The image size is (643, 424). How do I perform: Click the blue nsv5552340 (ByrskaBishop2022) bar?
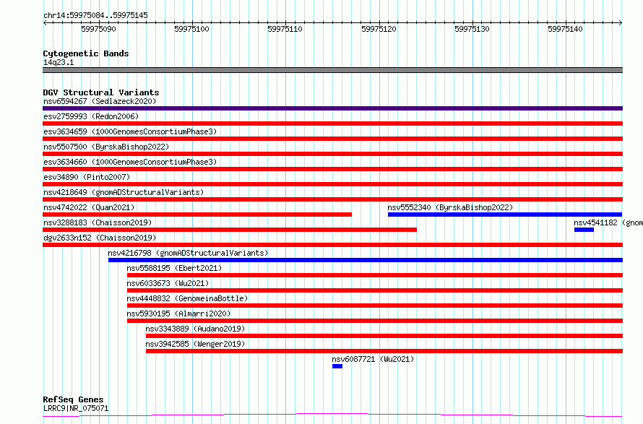tap(505, 215)
